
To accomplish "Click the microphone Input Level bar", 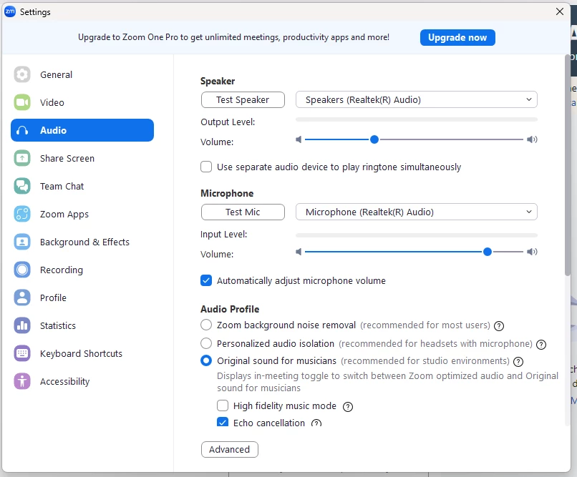I will click(416, 235).
